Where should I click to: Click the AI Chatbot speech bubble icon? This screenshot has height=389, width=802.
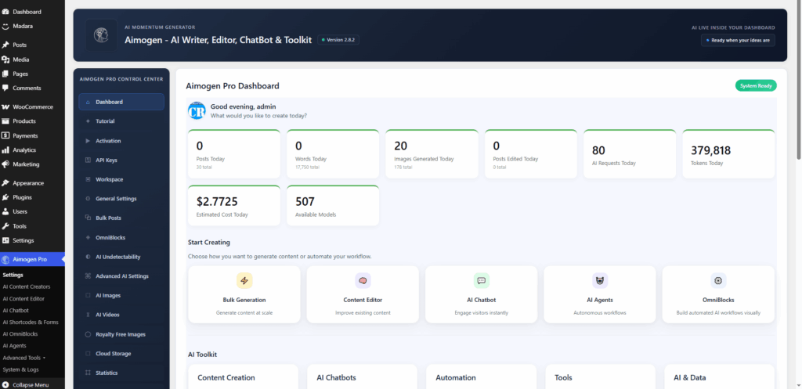[x=482, y=281]
